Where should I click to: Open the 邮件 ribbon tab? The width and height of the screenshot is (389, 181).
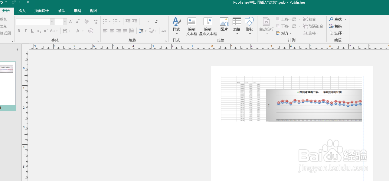click(61, 11)
